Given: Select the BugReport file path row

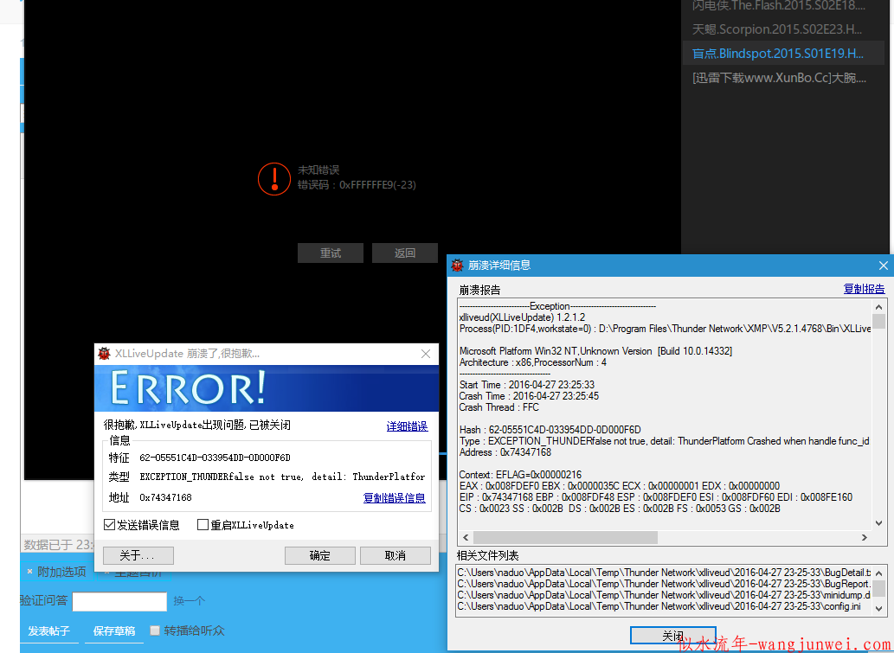Looking at the screenshot, I should pyautogui.click(x=665, y=584).
